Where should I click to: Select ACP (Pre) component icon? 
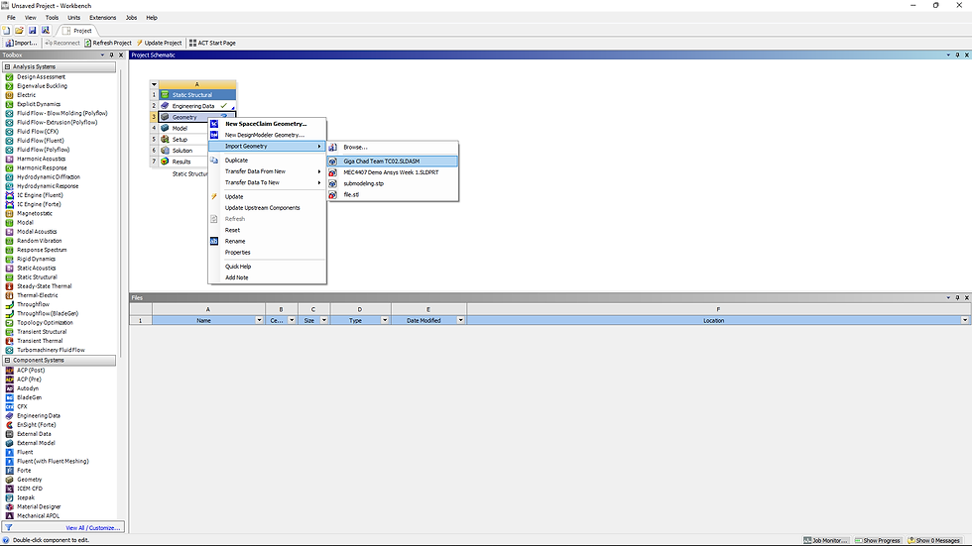[9, 380]
